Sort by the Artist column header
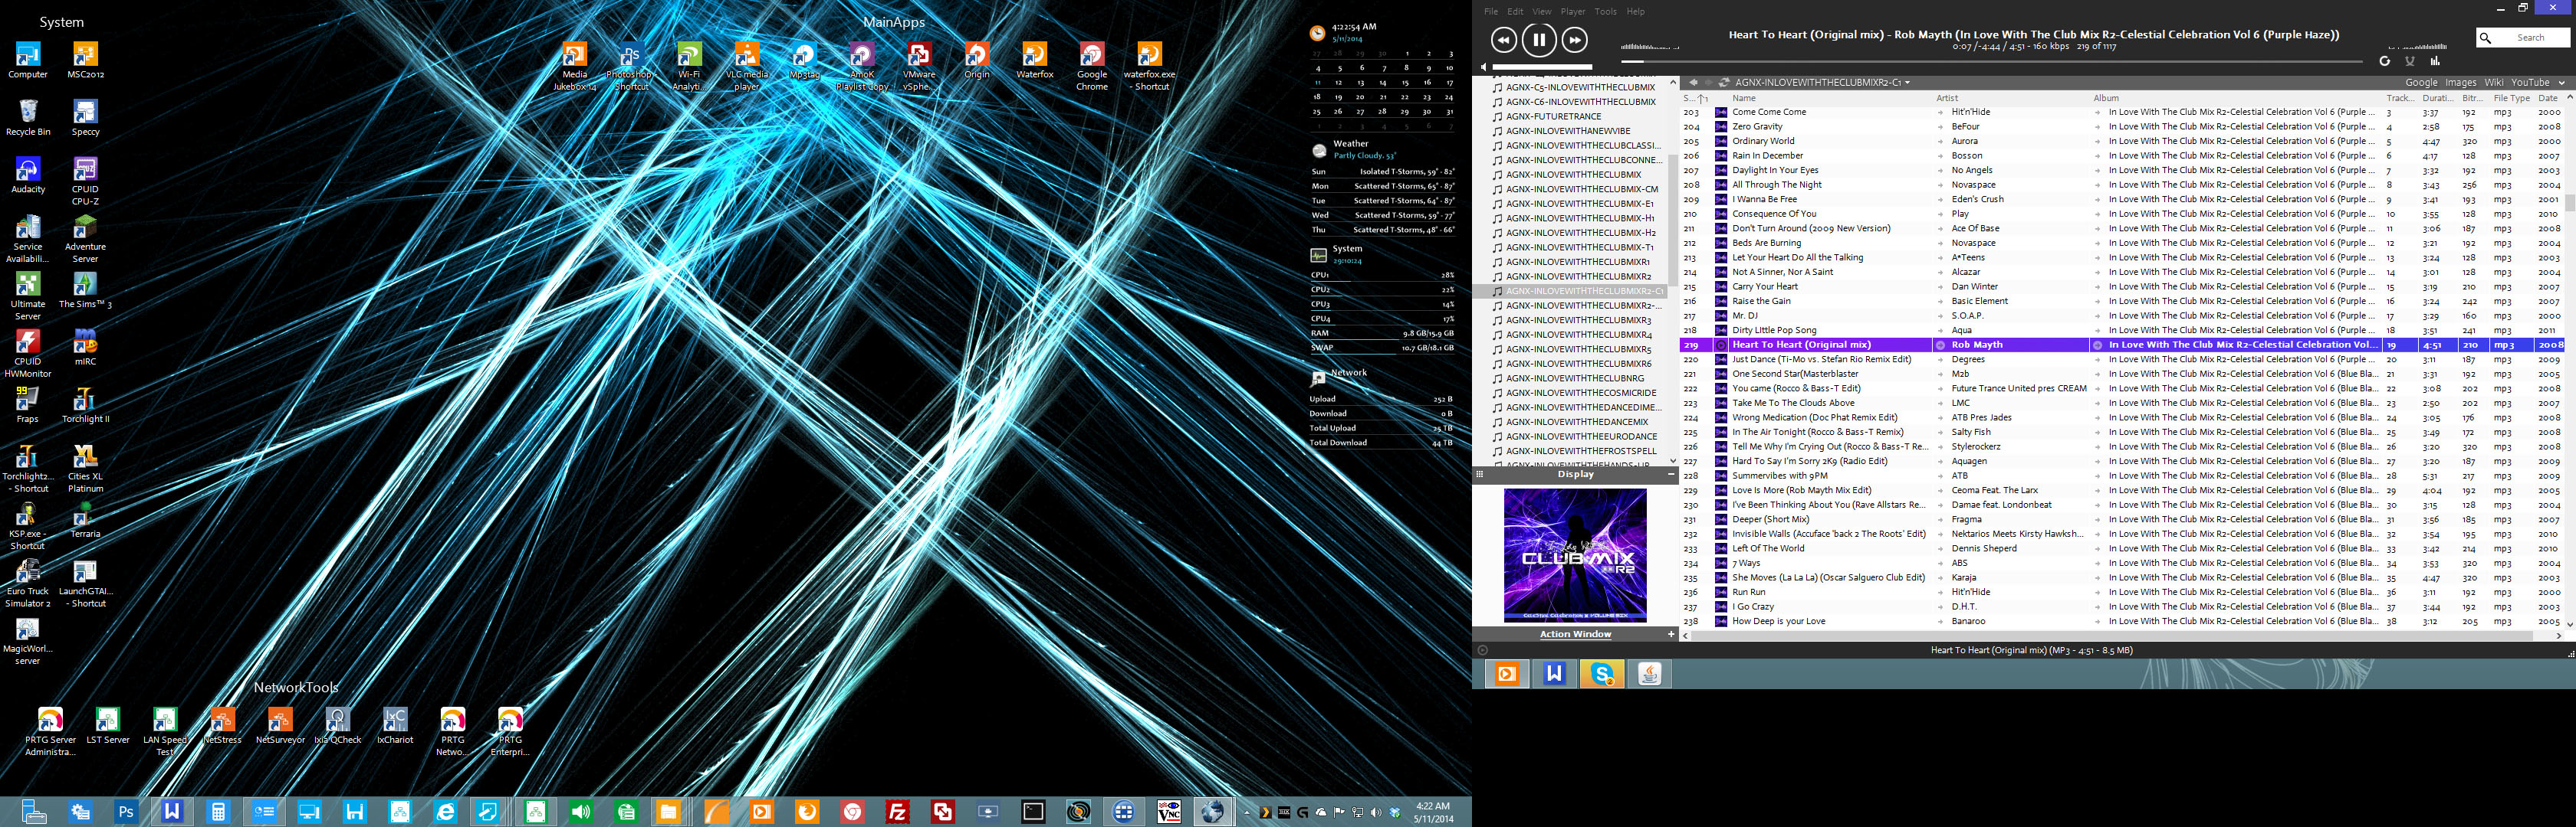 (1946, 98)
